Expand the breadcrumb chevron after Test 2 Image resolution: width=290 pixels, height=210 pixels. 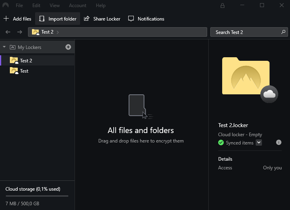pos(58,32)
